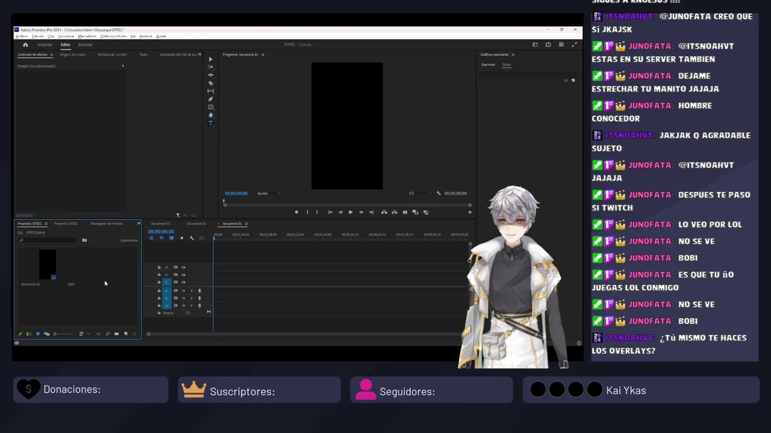Switch Project panel to icon view
The width and height of the screenshot is (771, 433).
pyautogui.click(x=38, y=334)
